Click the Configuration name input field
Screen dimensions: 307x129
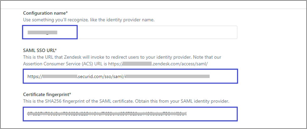[x=130, y=32]
